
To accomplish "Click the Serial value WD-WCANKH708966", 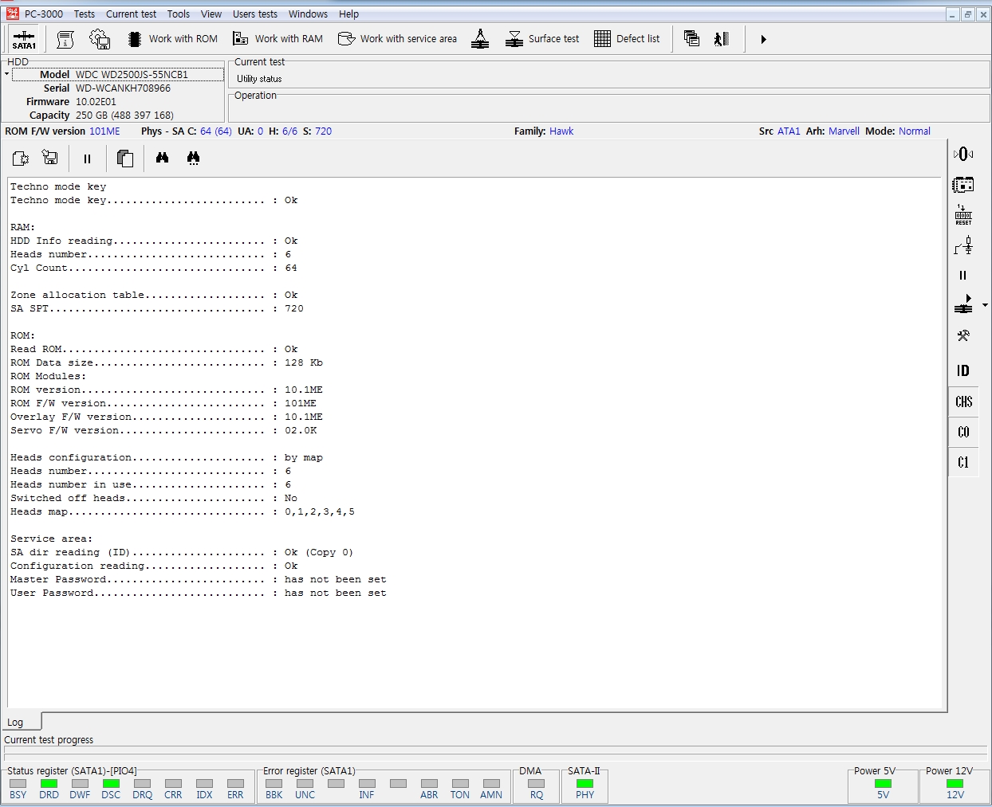I will tap(123, 88).
